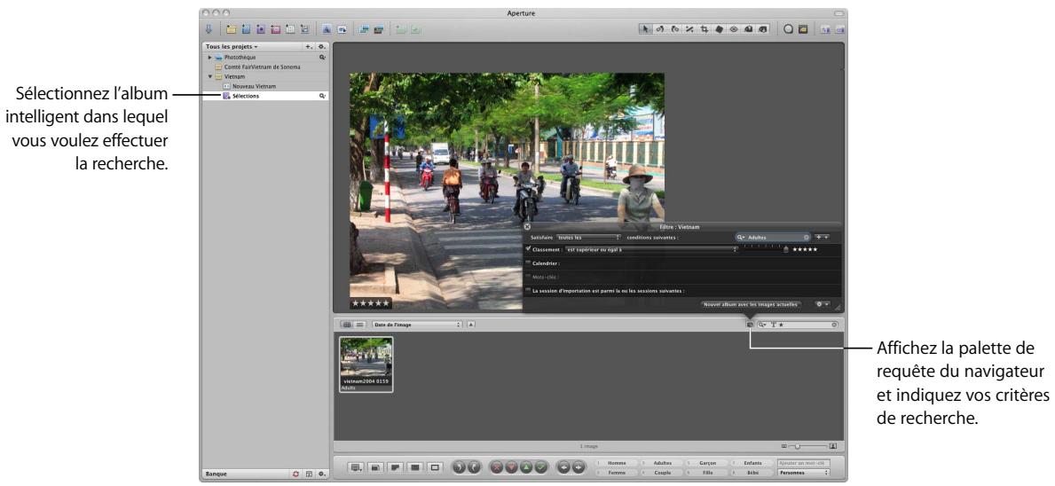Click the red Vault status icon
Screen dimensions: 1055x486
[296, 474]
